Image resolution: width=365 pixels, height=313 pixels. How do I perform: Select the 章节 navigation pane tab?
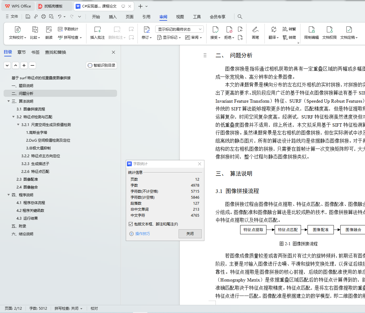tap(22, 52)
